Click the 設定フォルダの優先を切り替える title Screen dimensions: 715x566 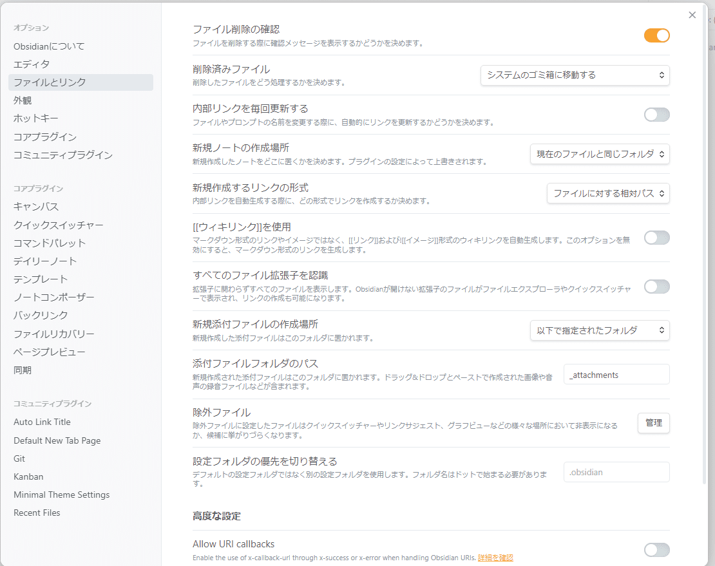[x=265, y=461]
